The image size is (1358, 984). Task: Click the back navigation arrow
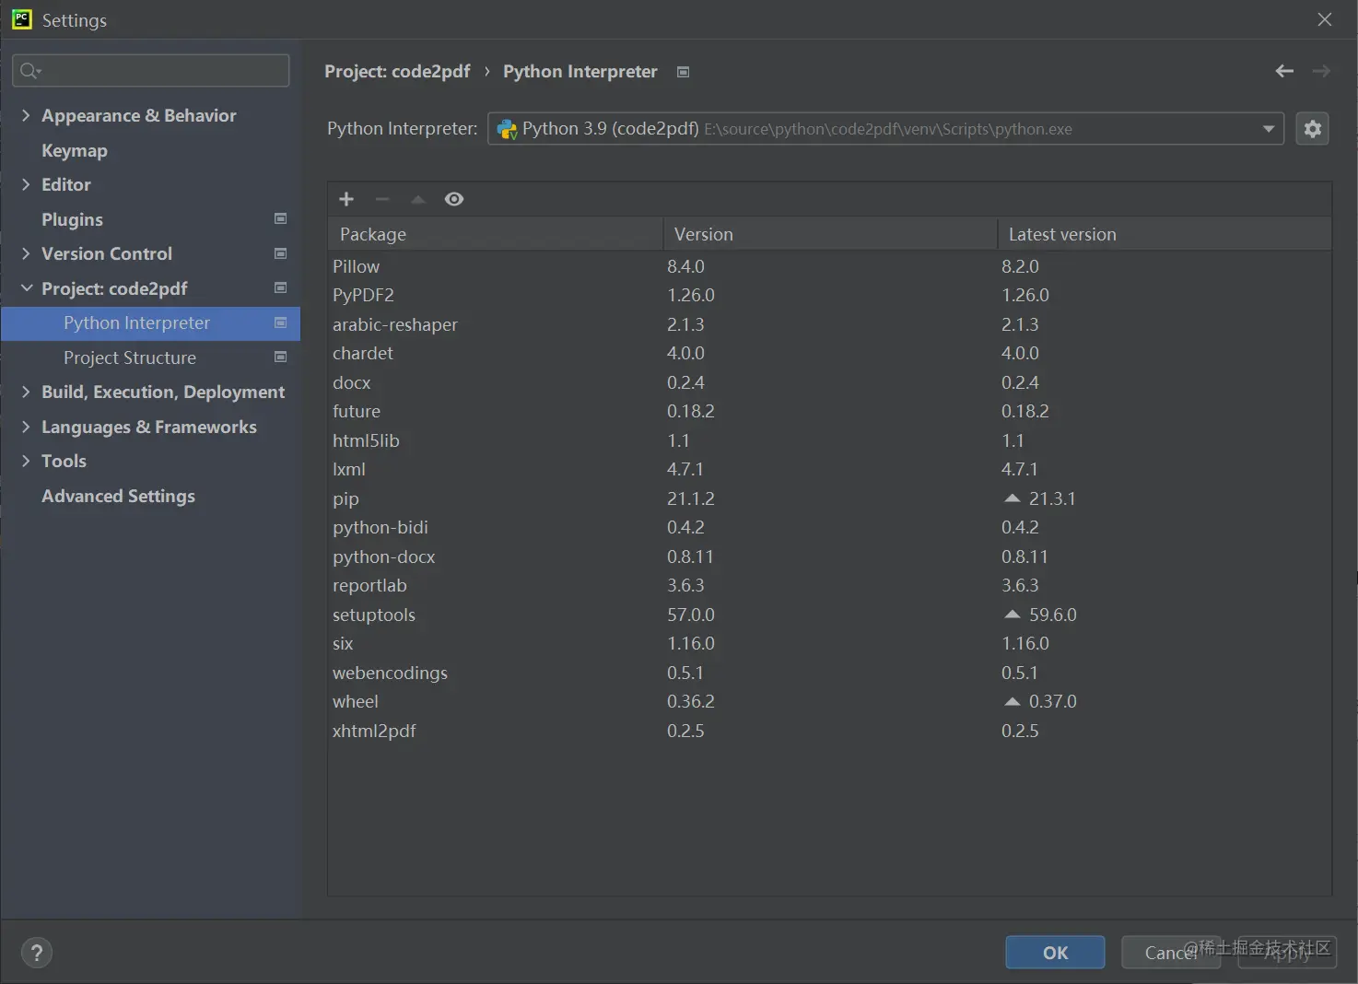pos(1284,71)
